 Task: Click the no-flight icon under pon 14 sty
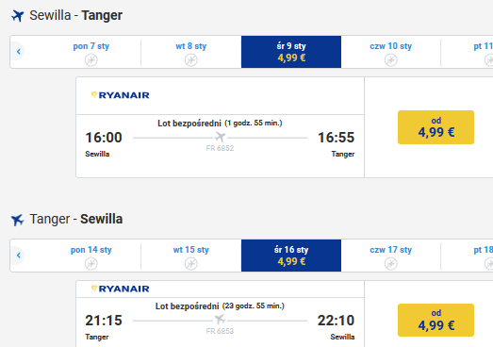click(91, 263)
